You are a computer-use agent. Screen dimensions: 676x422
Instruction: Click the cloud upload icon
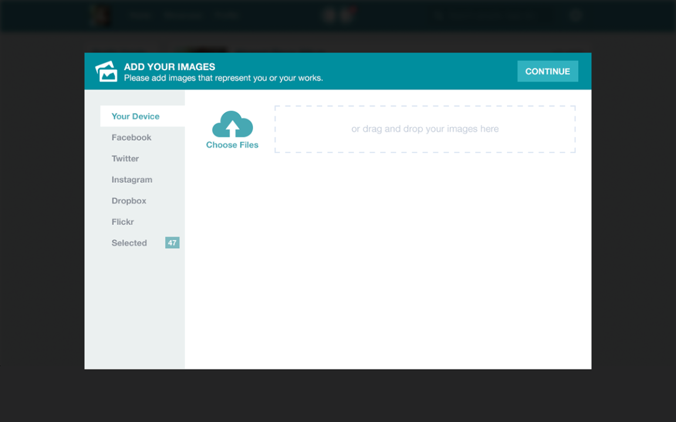[232, 124]
